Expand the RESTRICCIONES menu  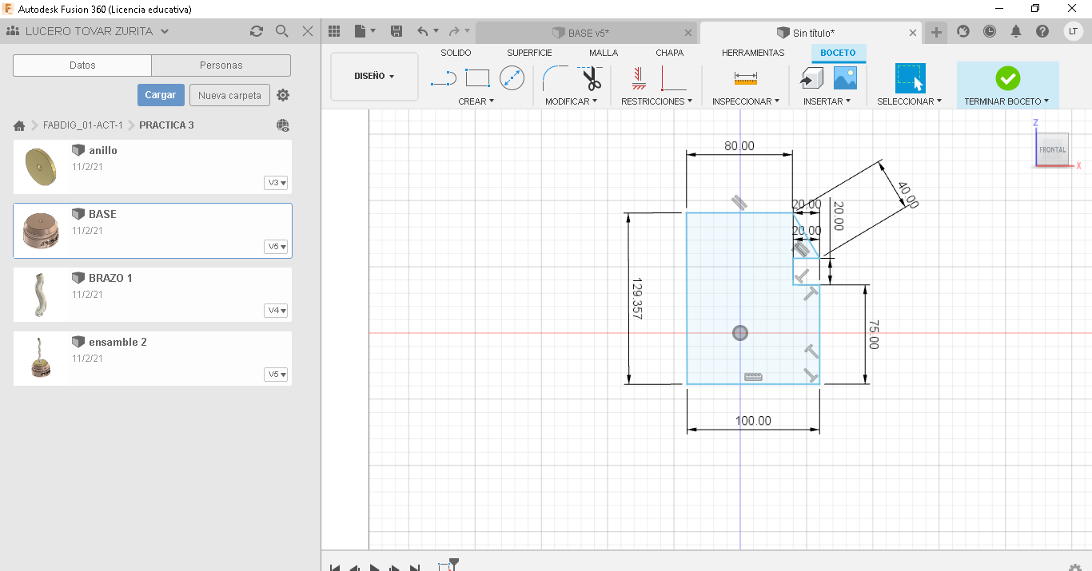click(656, 101)
